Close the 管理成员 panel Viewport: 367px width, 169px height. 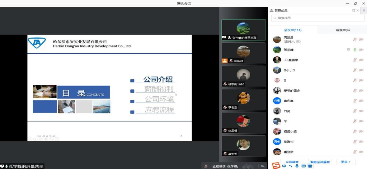click(x=358, y=11)
